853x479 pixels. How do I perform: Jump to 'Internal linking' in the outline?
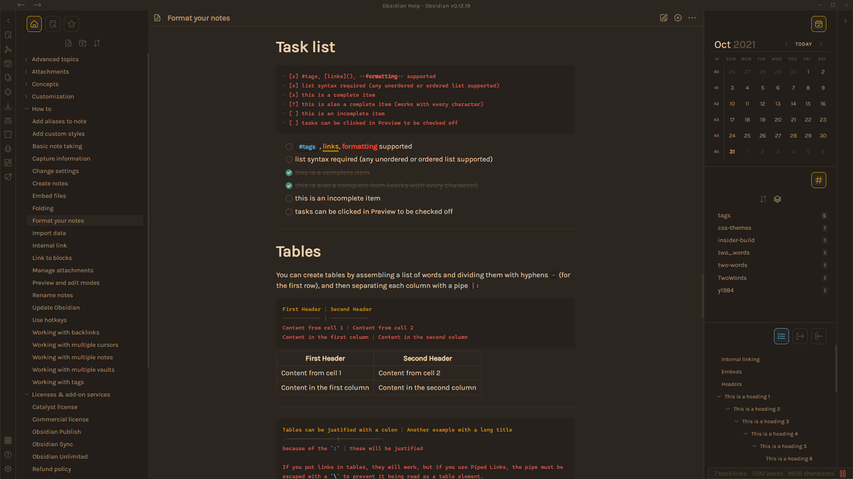tap(741, 359)
